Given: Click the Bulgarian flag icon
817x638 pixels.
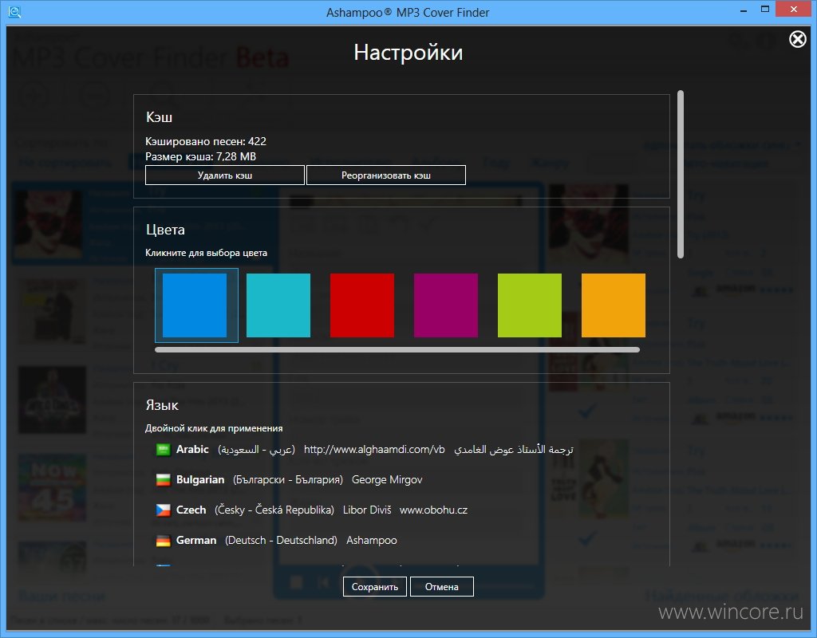Looking at the screenshot, I should tap(163, 479).
